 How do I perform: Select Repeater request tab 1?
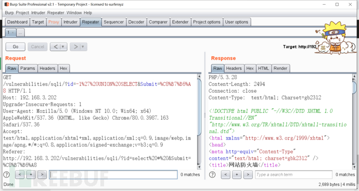coord(8,32)
